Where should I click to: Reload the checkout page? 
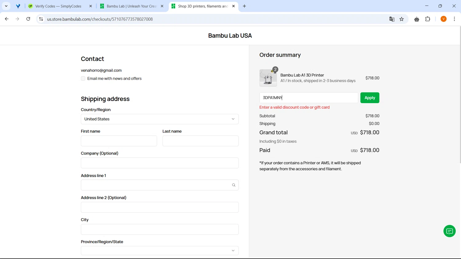[x=28, y=19]
